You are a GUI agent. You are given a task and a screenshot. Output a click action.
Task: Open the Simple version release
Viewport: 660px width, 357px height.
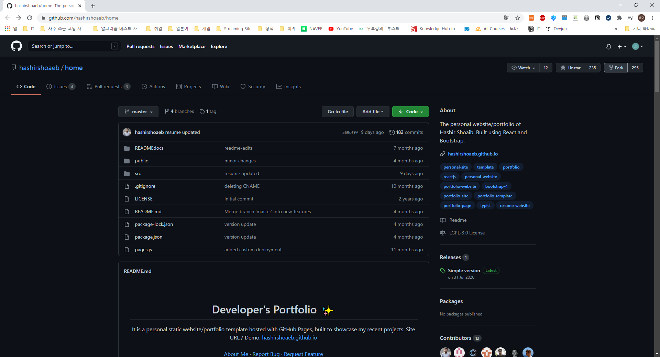(464, 271)
